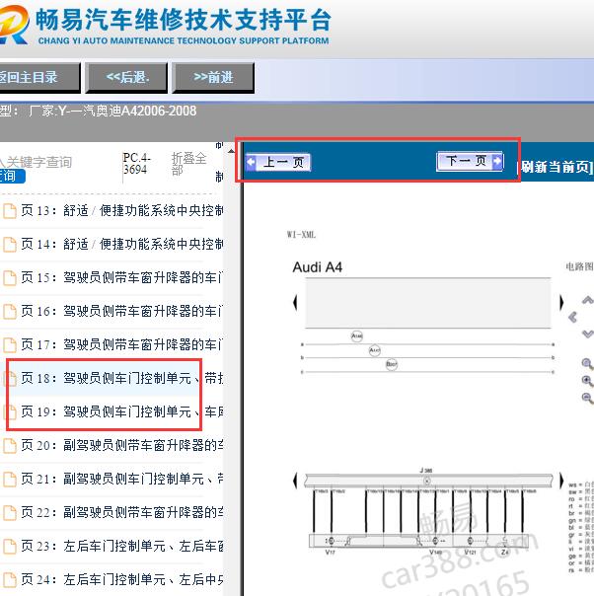Click the V121 label in the diagram
The width and height of the screenshot is (594, 596).
coord(470,552)
